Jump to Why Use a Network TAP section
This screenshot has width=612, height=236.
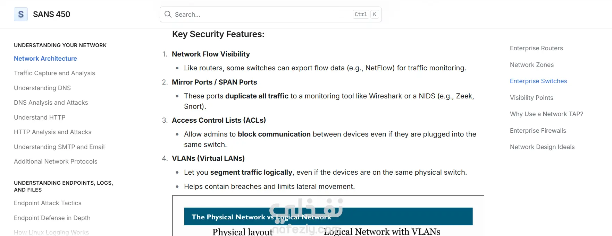pyautogui.click(x=546, y=114)
